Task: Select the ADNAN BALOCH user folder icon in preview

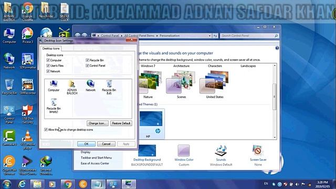Action: click(x=72, y=88)
